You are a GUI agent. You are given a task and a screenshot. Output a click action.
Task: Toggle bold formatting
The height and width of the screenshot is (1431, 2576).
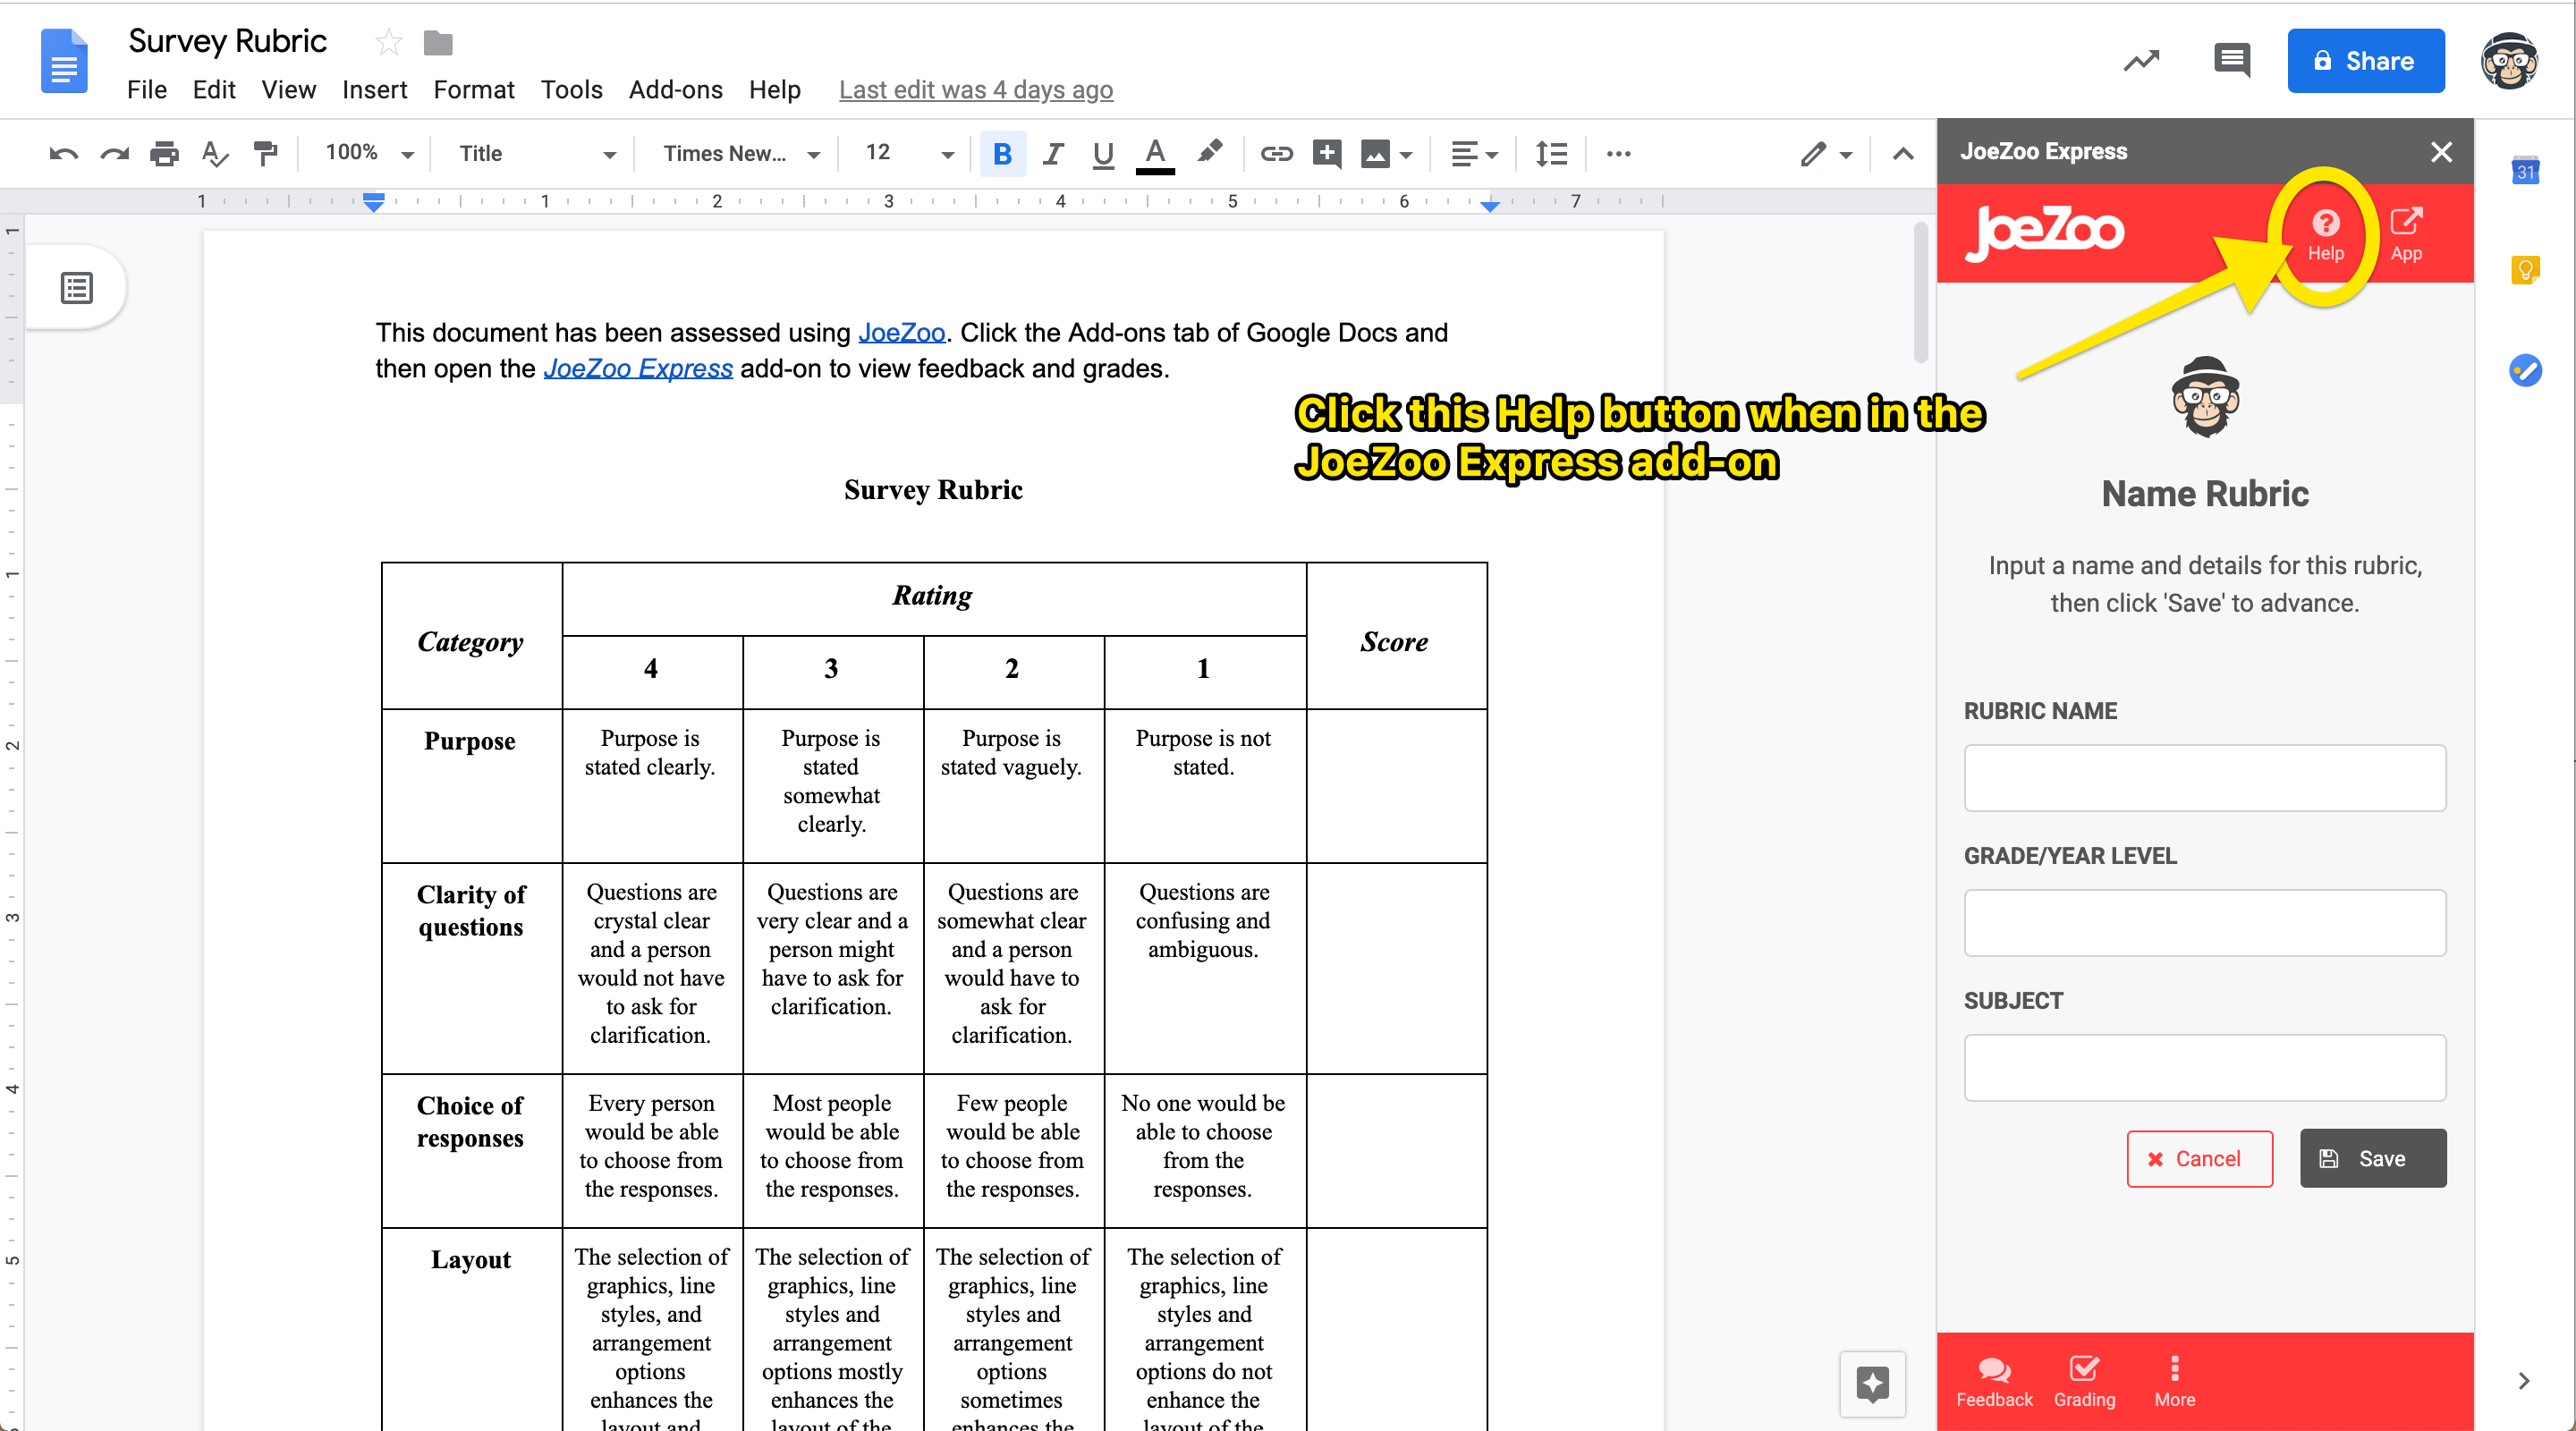point(1002,153)
